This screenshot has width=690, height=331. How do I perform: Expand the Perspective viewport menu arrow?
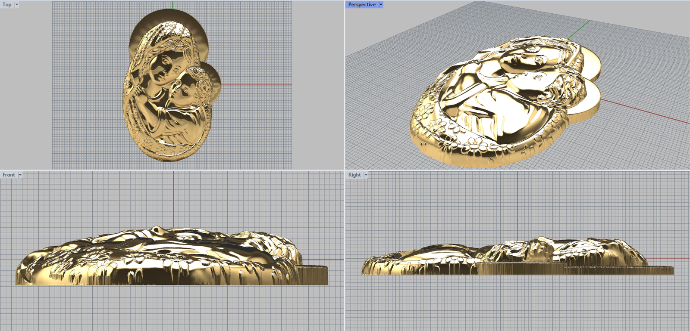point(381,5)
